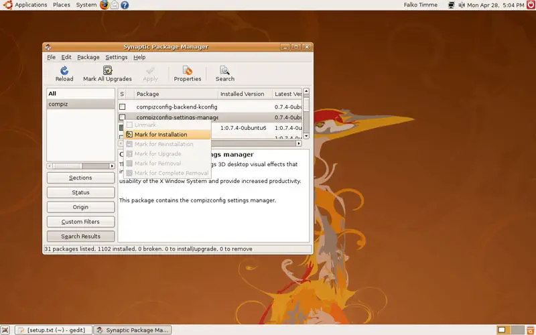Click the Custom Filters button

coord(80,222)
